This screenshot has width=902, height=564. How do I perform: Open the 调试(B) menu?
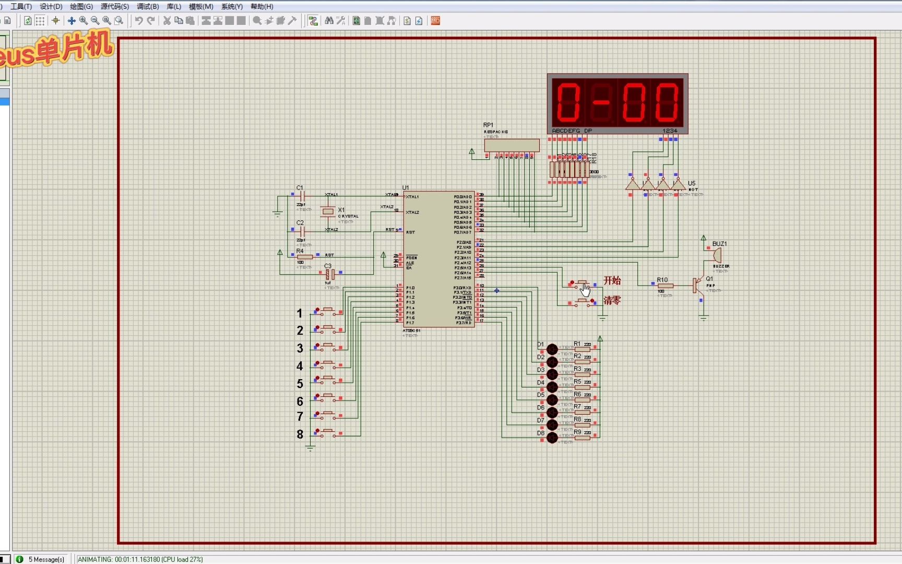[148, 6]
